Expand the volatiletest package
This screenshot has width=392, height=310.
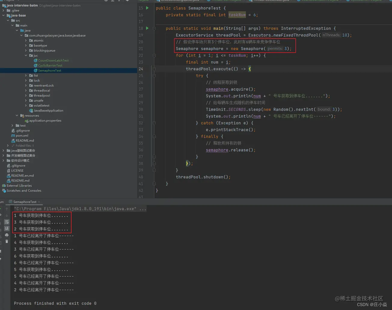coord(26,106)
